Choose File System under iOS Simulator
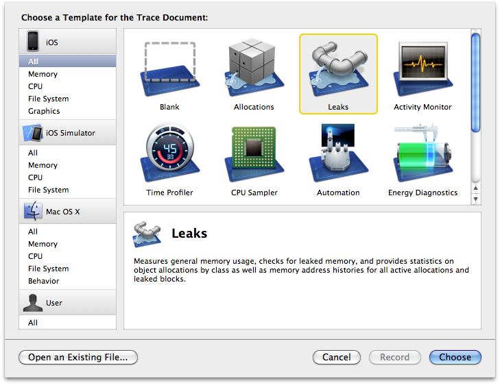The height and width of the screenshot is (385, 500). point(68,190)
